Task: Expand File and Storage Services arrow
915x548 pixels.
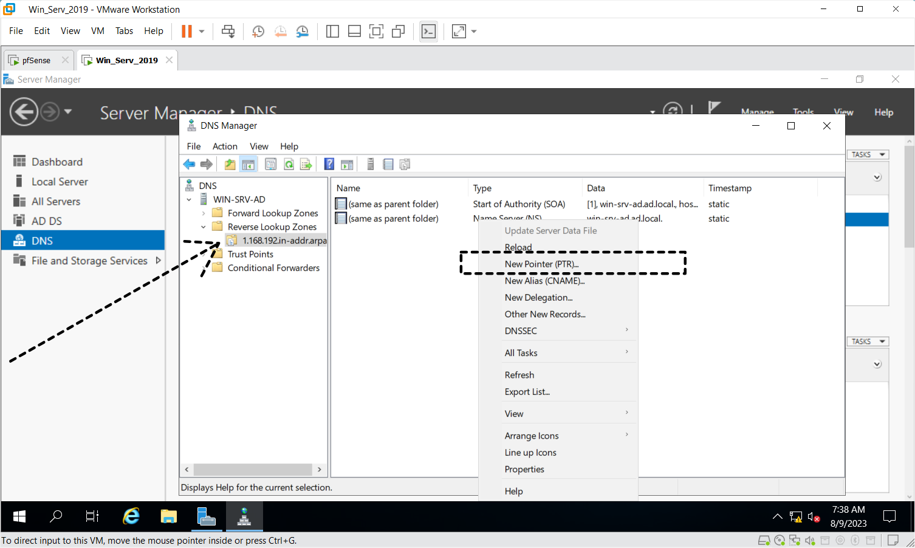Action: tap(158, 260)
